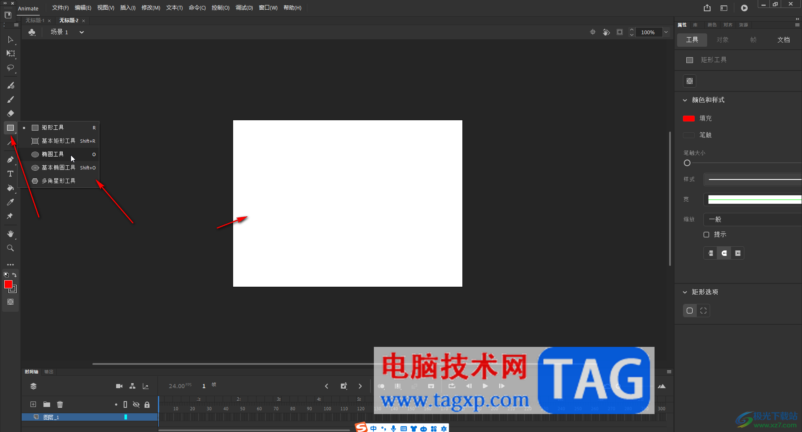
Task: Open the 缩放 scale dropdown
Action: click(753, 219)
